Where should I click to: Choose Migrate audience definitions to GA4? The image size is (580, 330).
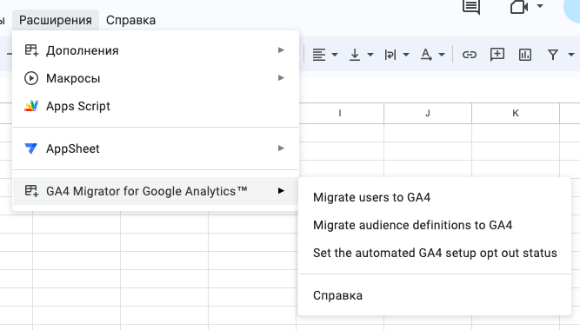[x=435, y=225]
